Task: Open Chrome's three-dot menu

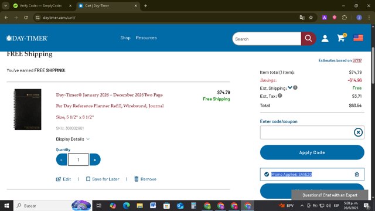Action: (369, 18)
